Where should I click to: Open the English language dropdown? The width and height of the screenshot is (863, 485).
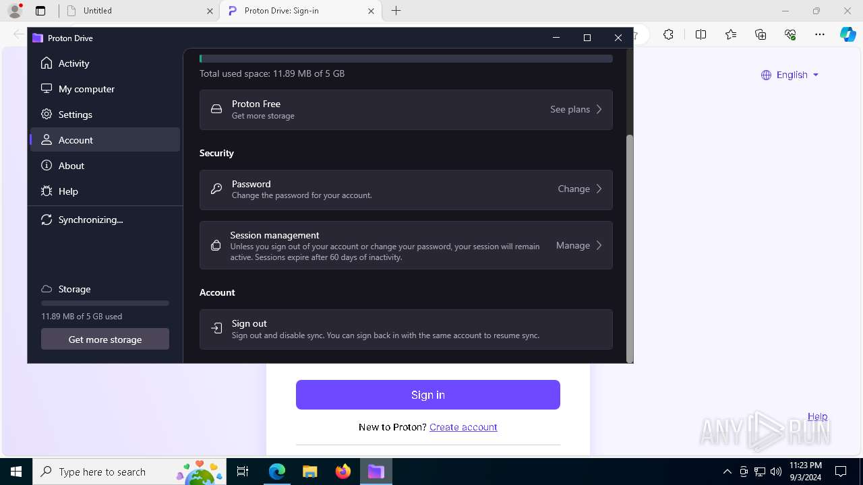point(790,75)
